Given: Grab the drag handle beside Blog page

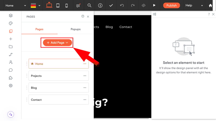Looking at the screenshot, I should tap(27, 88).
